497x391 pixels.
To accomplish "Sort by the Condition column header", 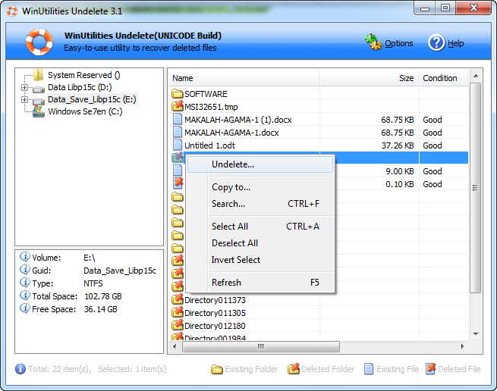I will pos(443,78).
